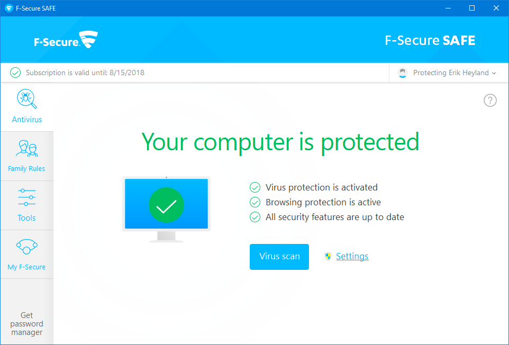Open the Family Rules people icon

[26, 149]
